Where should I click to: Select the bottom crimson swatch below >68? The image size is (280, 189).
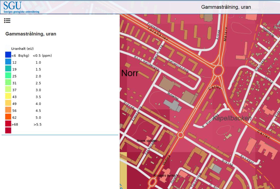coord(8,130)
